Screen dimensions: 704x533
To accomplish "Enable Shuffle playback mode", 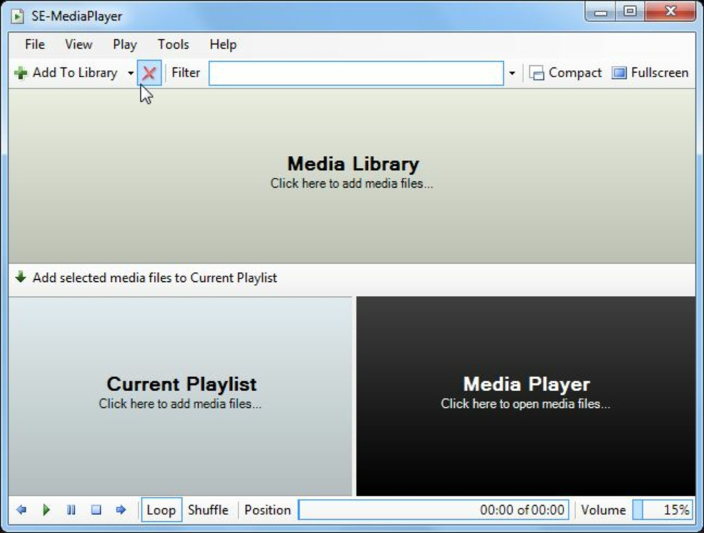I will (x=209, y=509).
